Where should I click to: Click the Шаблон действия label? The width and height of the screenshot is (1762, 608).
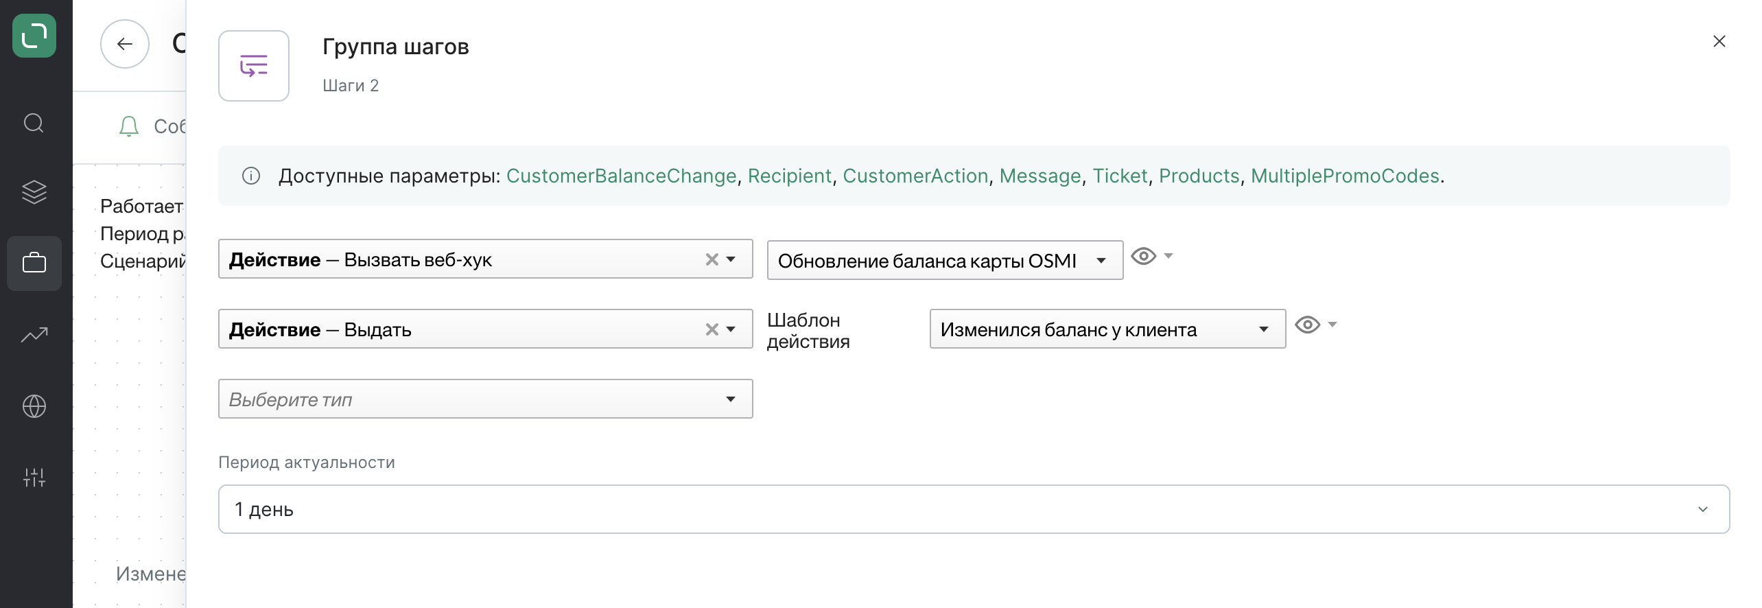(x=808, y=331)
